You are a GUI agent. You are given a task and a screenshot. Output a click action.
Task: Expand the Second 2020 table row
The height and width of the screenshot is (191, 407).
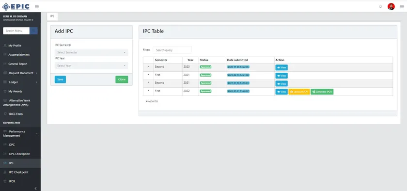tap(148, 67)
